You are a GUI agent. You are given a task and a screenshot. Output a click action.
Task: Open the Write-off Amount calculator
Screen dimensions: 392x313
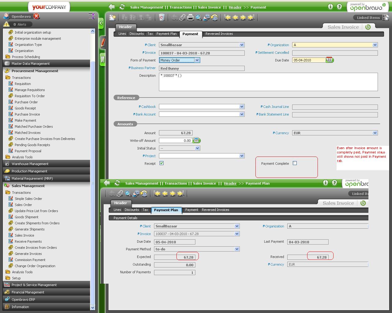(x=196, y=140)
